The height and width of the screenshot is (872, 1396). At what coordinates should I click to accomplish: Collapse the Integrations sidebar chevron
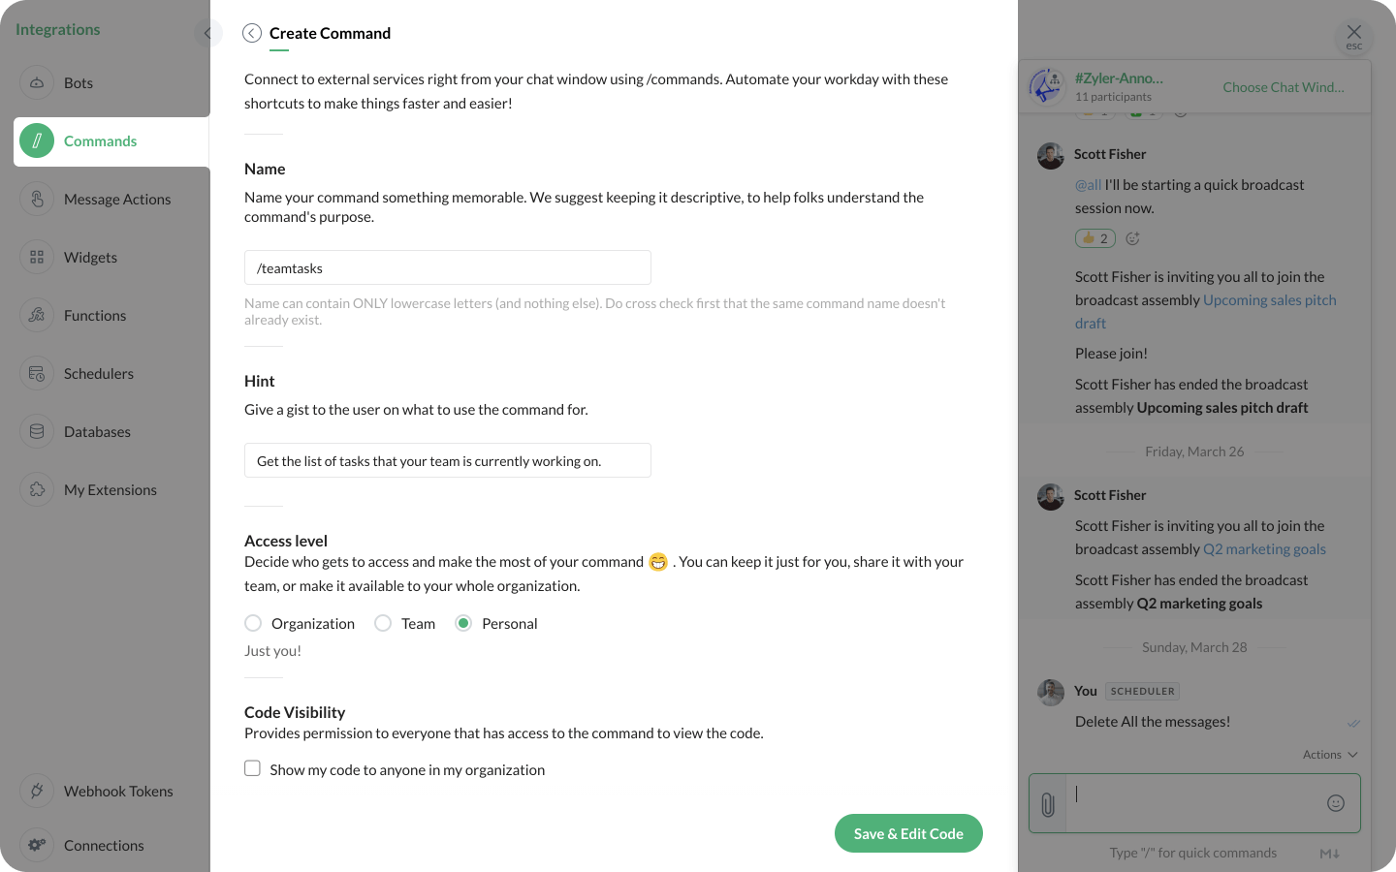pyautogui.click(x=207, y=33)
